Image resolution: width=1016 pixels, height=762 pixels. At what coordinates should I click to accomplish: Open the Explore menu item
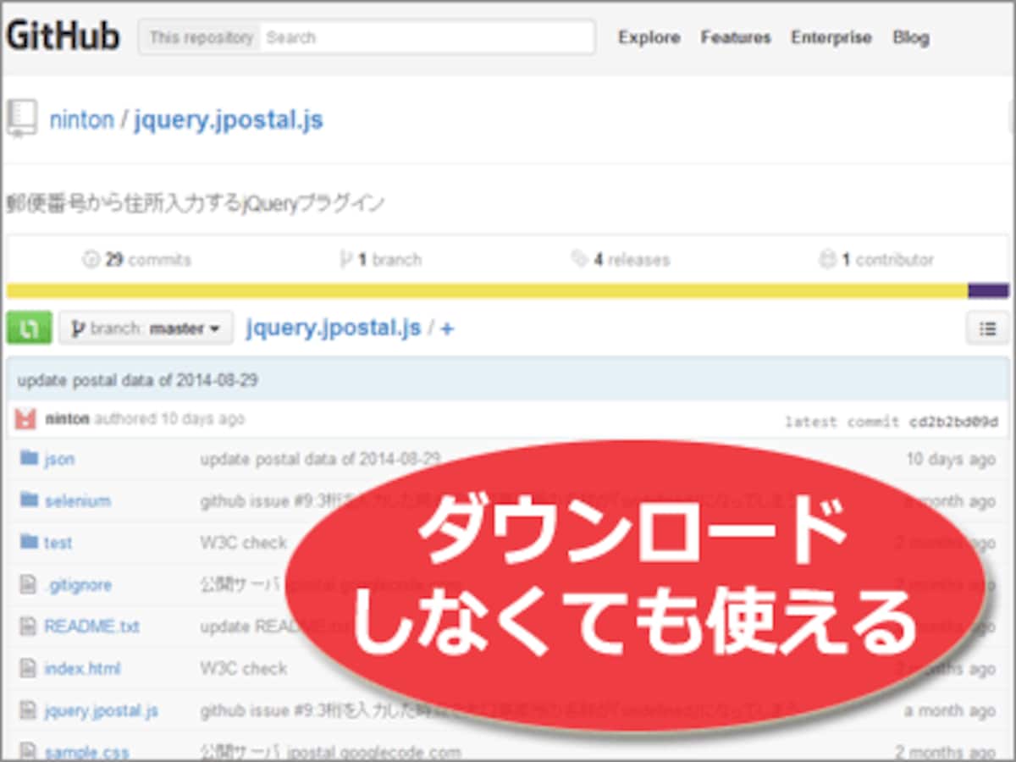(x=649, y=37)
